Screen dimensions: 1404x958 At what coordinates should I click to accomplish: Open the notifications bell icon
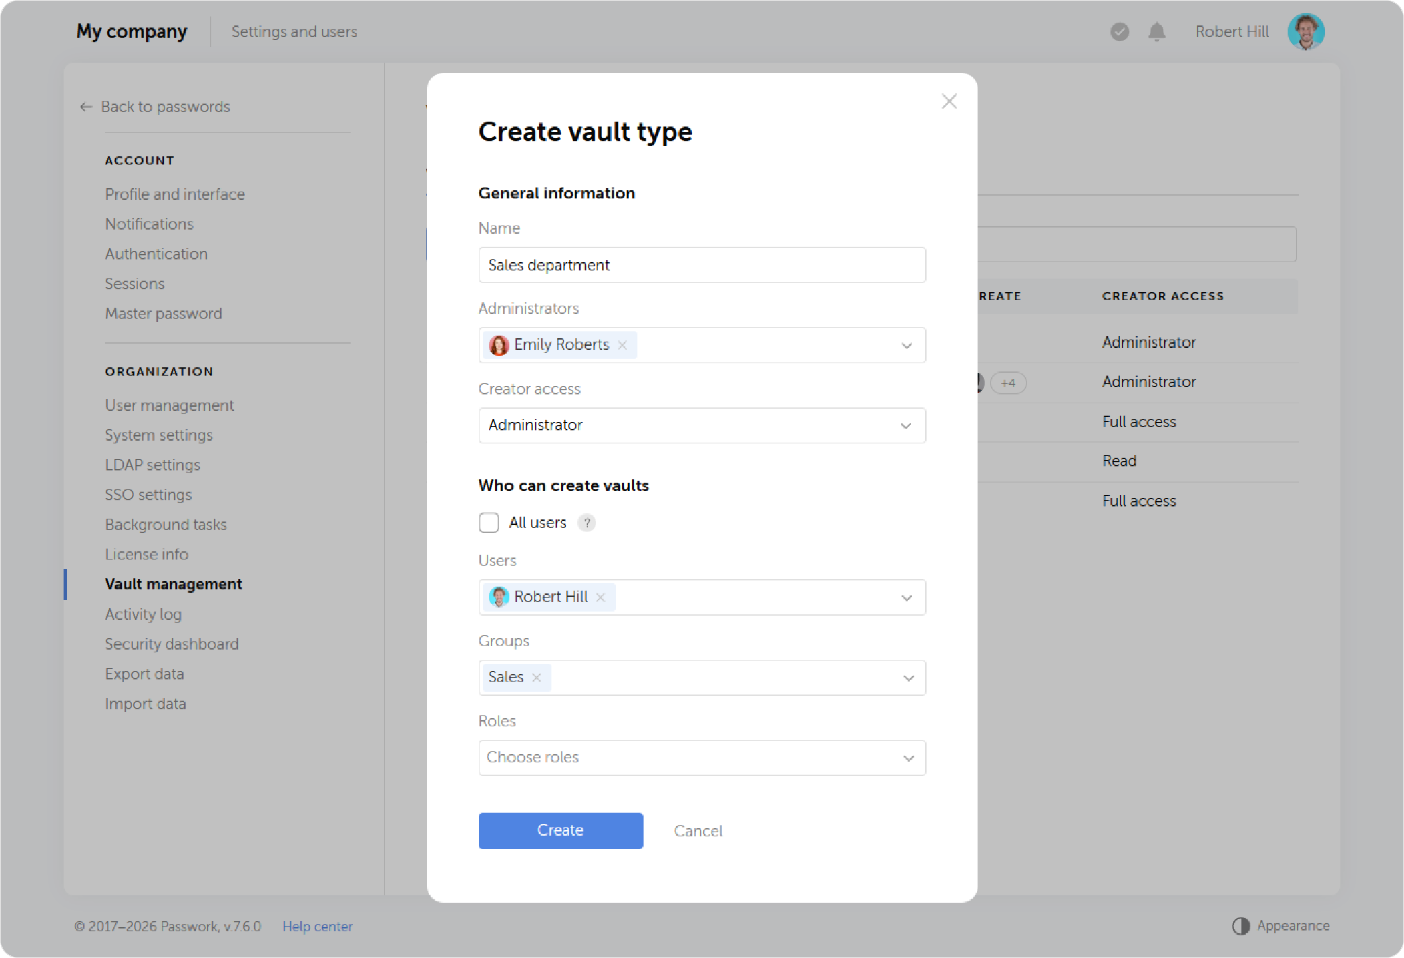pos(1156,31)
